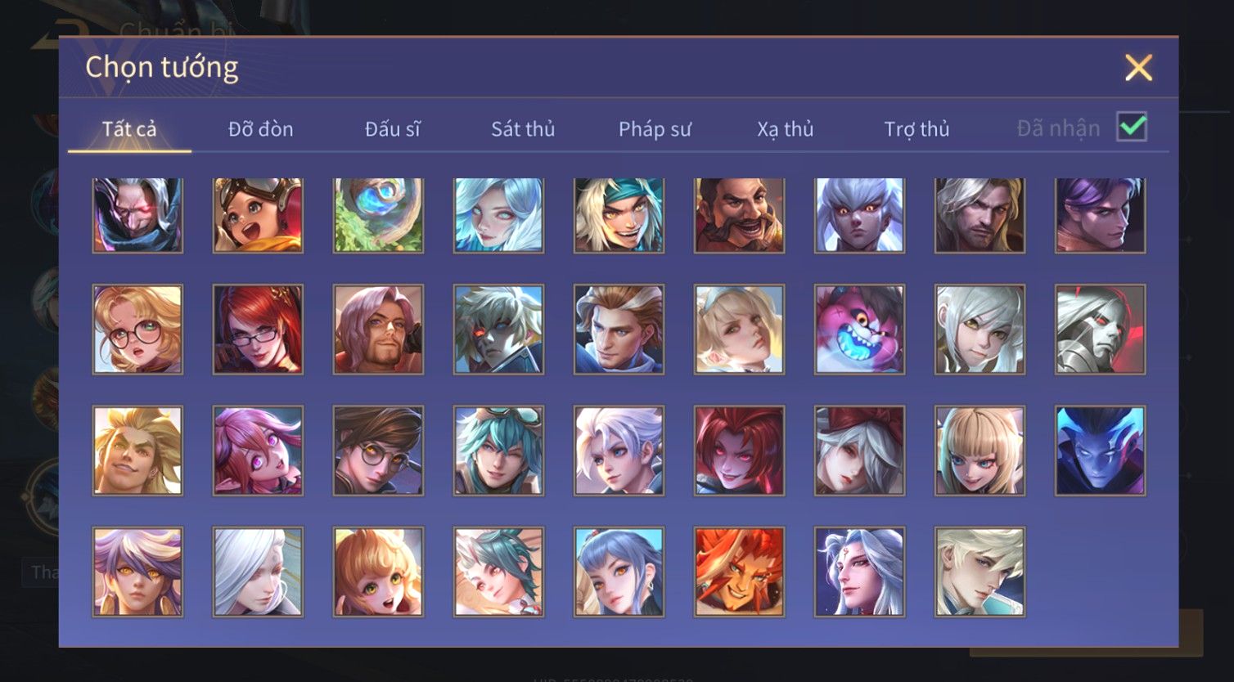Choose the hooded red-eyed old man hero
The height and width of the screenshot is (682, 1234).
tap(137, 215)
